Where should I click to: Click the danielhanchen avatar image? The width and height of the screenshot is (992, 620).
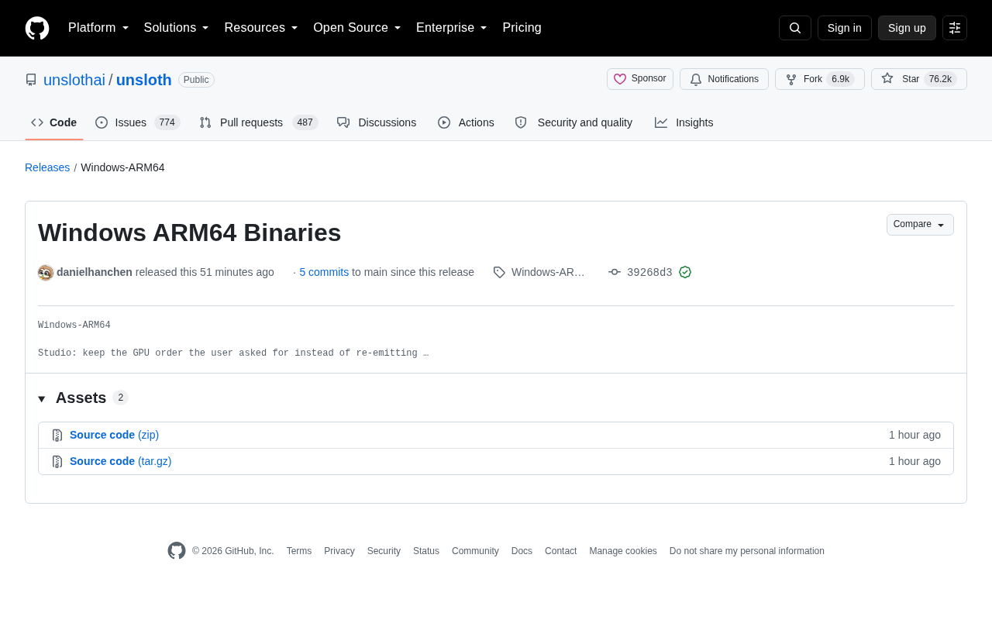click(x=46, y=273)
